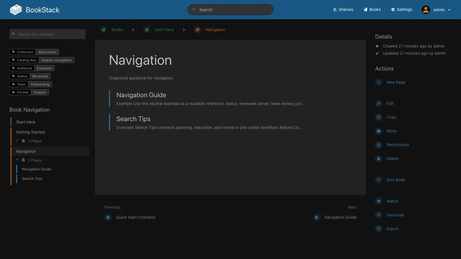
Task: Open Shelves in the top menu
Action: [343, 9]
